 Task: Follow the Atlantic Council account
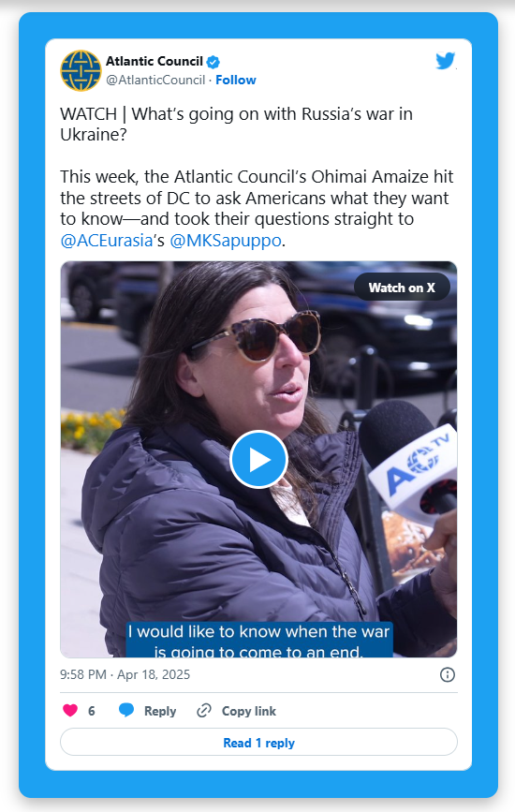click(236, 80)
